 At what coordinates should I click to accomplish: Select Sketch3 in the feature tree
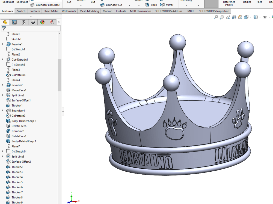[x=14, y=39]
